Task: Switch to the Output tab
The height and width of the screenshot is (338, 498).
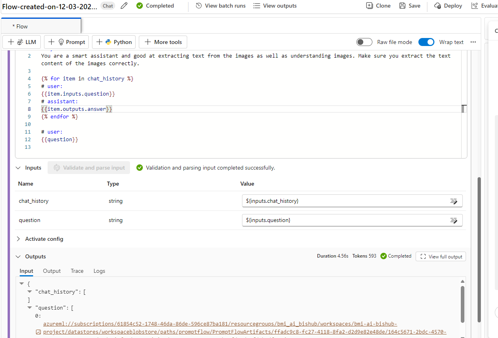Action: pos(52,271)
